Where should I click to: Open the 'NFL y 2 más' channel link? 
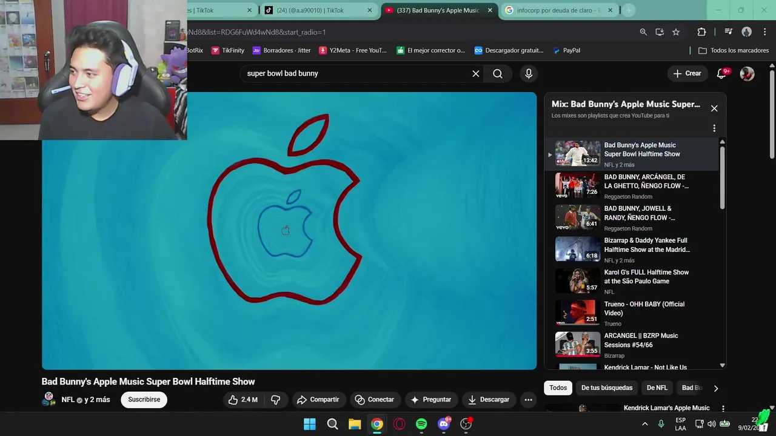[85, 400]
